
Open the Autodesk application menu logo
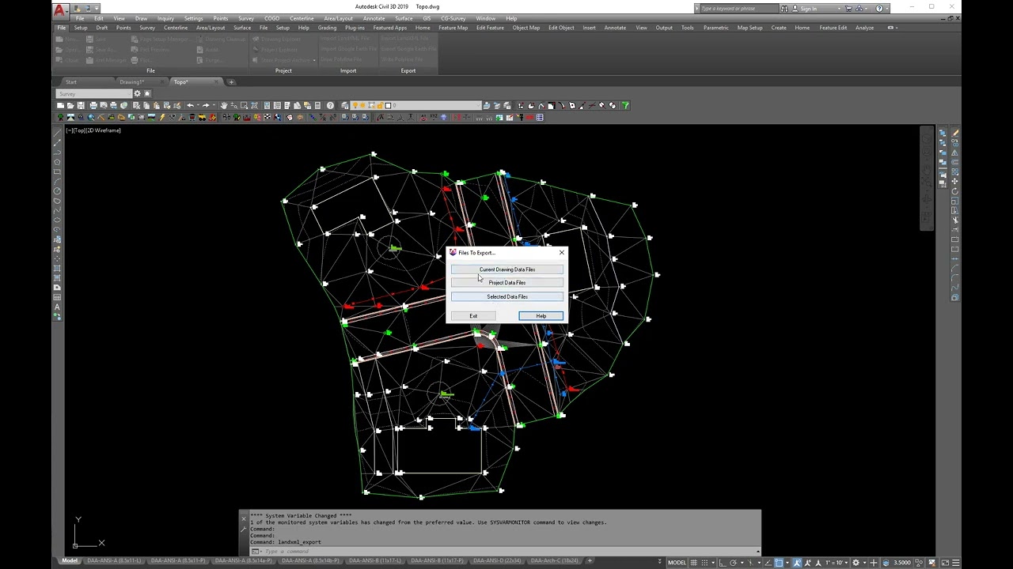click(60, 10)
